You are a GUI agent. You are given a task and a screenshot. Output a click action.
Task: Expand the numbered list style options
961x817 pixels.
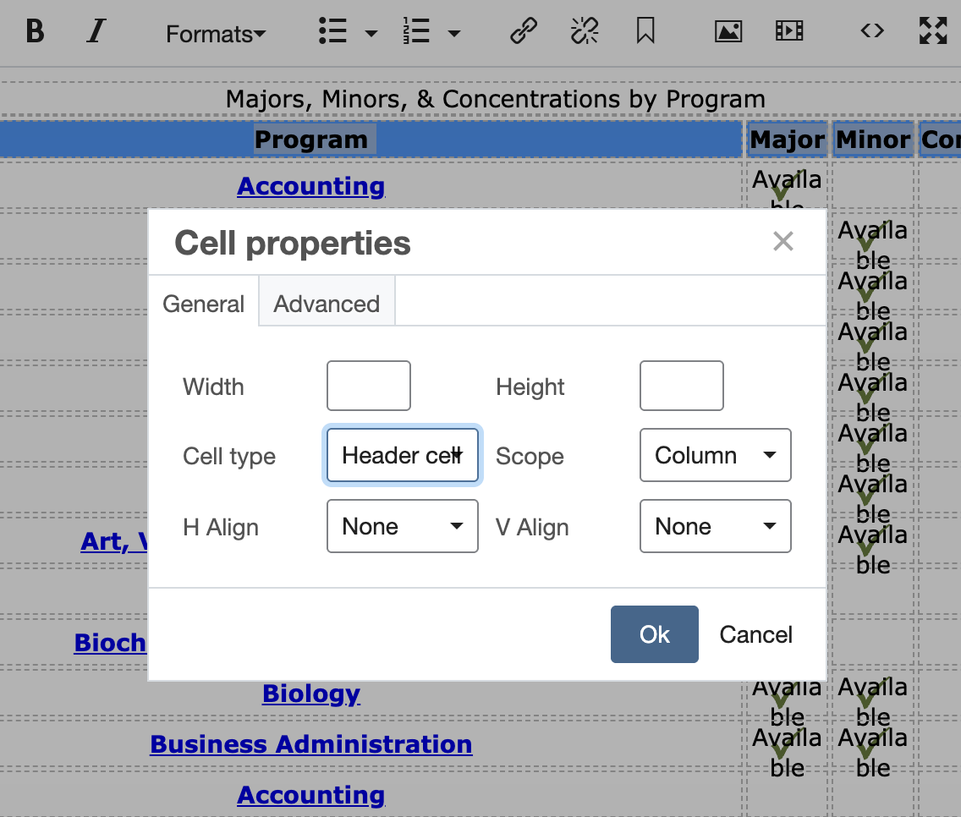454,34
